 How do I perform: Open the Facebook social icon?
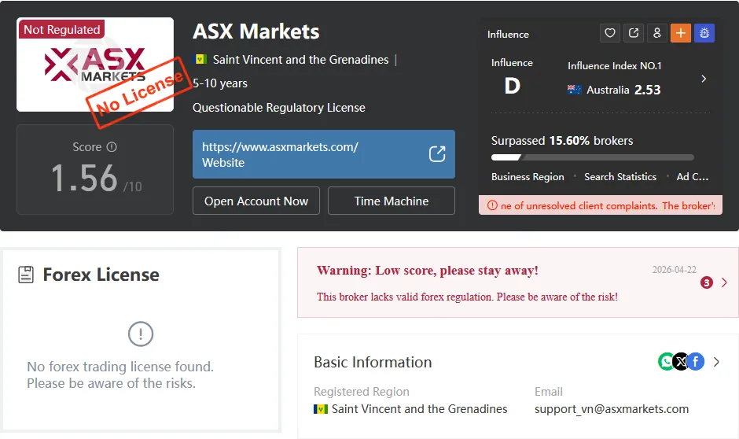coord(696,362)
